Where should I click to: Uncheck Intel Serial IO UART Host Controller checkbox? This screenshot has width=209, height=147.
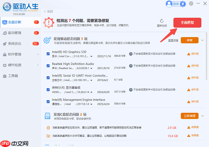(48, 78)
